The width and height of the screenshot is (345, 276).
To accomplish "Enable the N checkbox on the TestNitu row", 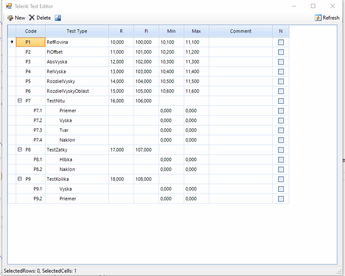I will pyautogui.click(x=280, y=101).
